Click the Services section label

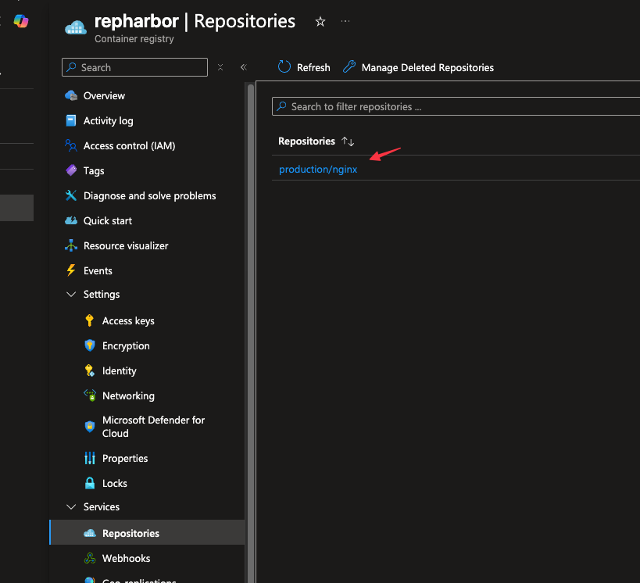pos(102,506)
